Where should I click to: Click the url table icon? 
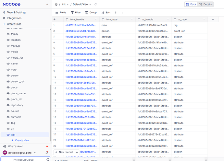click(8, 129)
